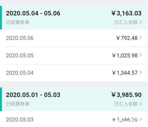Tap the ¥792.48 amount
The image size is (148, 127).
coord(127,38)
